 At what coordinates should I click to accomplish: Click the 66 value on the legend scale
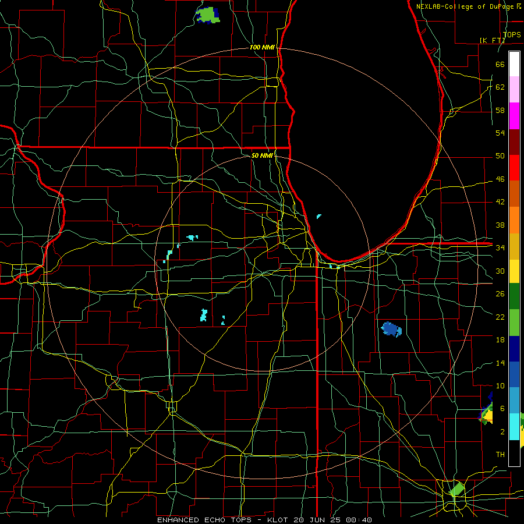coord(500,64)
